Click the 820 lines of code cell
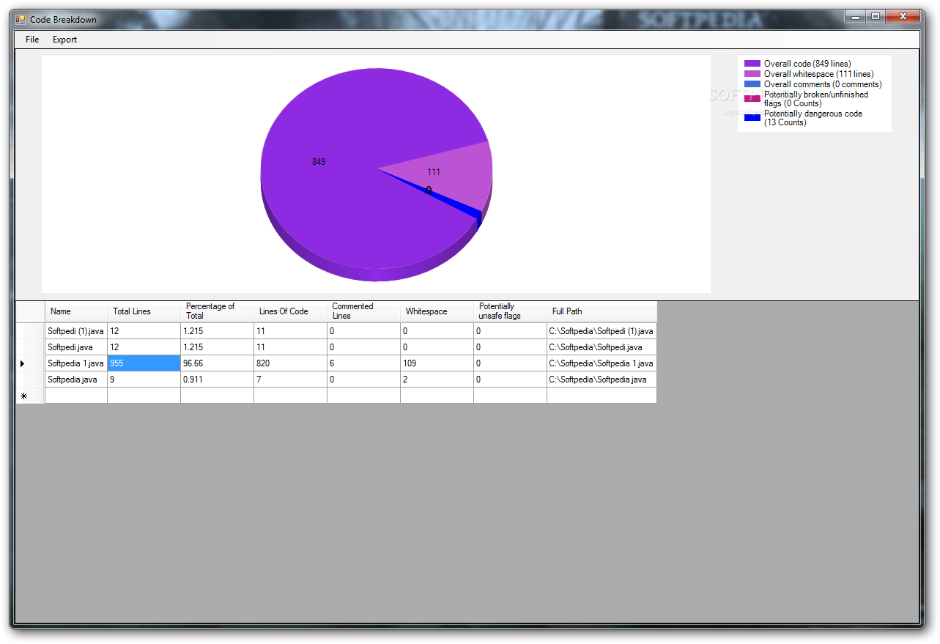This screenshot has width=940, height=644. [290, 363]
